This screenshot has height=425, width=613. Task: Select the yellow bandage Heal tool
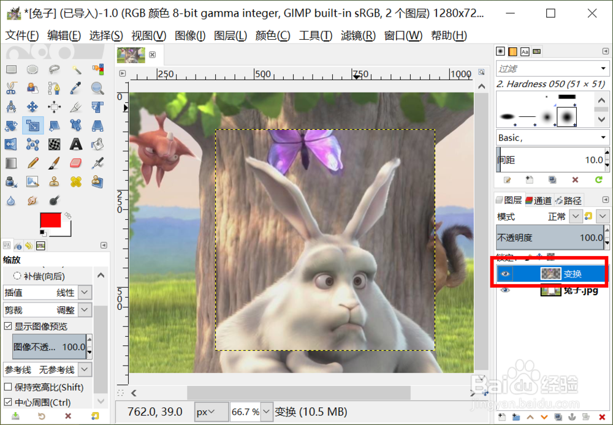click(76, 182)
